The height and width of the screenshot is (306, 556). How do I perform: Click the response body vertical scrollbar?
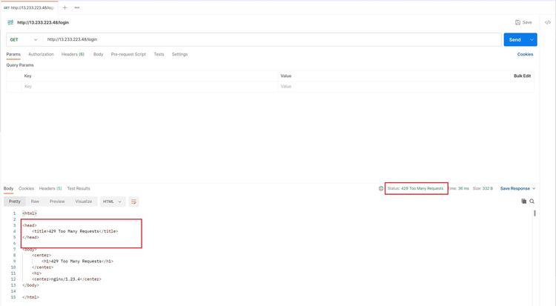tap(535, 213)
